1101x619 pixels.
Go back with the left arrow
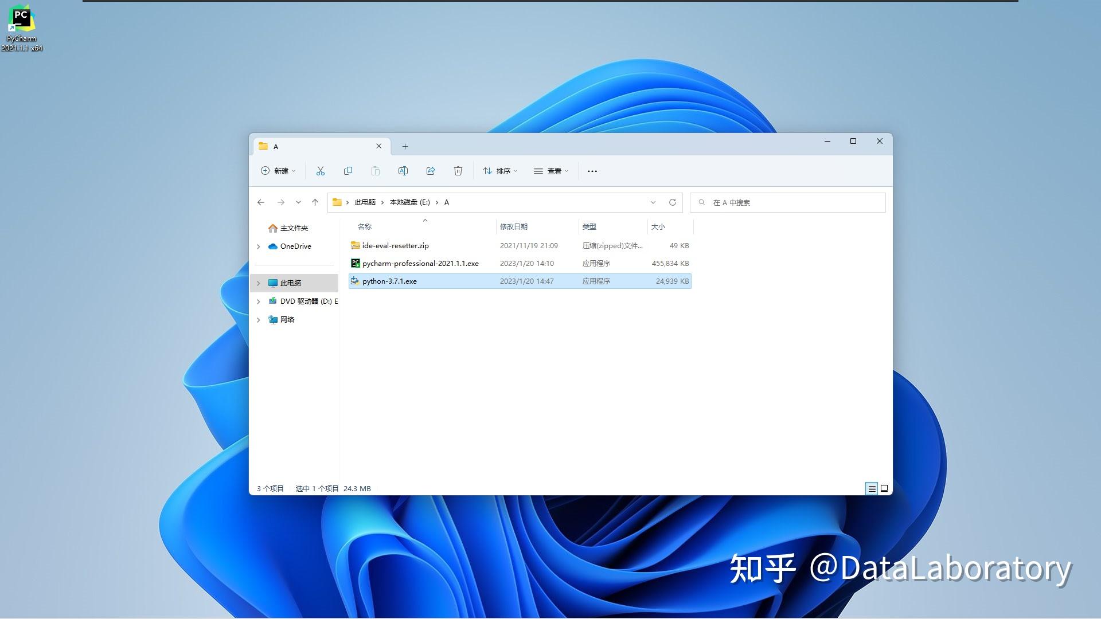261,202
